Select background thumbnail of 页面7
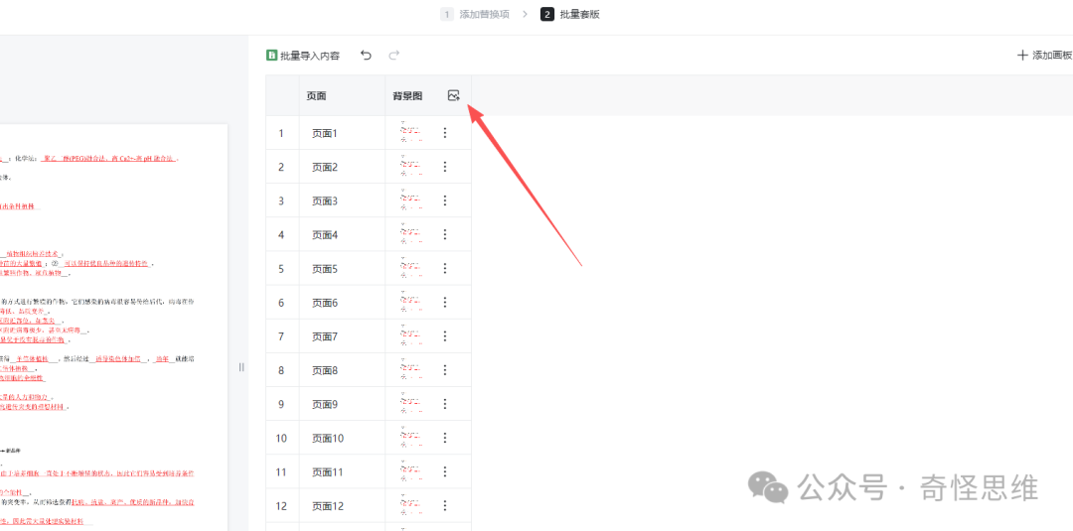The image size is (1073, 531). [411, 336]
